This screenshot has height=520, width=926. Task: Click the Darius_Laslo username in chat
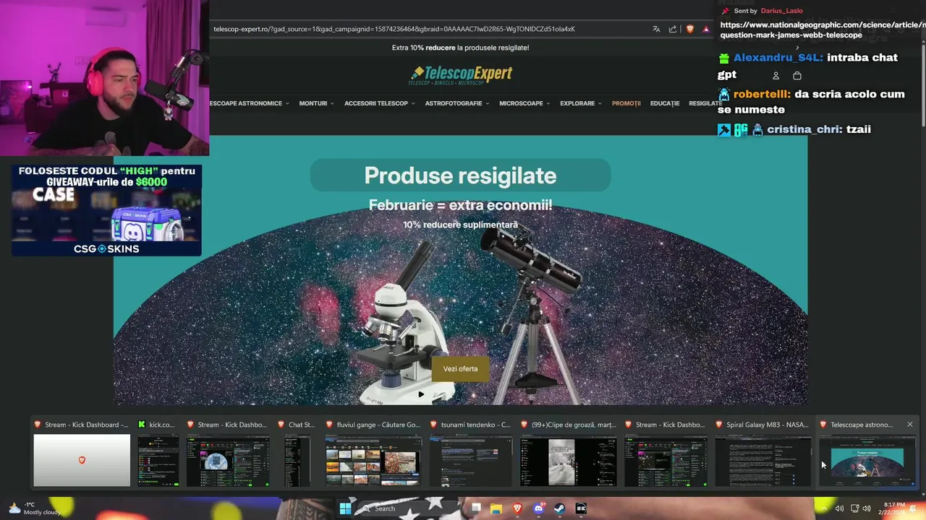[781, 11]
